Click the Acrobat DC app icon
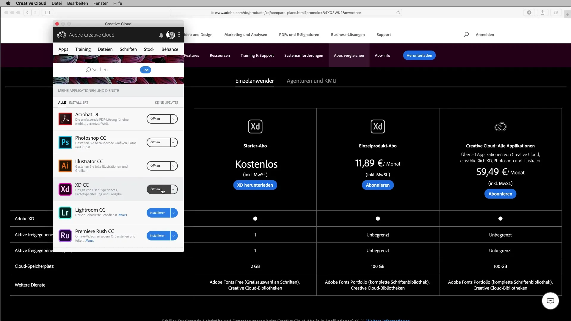This screenshot has height=321, width=571. [x=65, y=119]
